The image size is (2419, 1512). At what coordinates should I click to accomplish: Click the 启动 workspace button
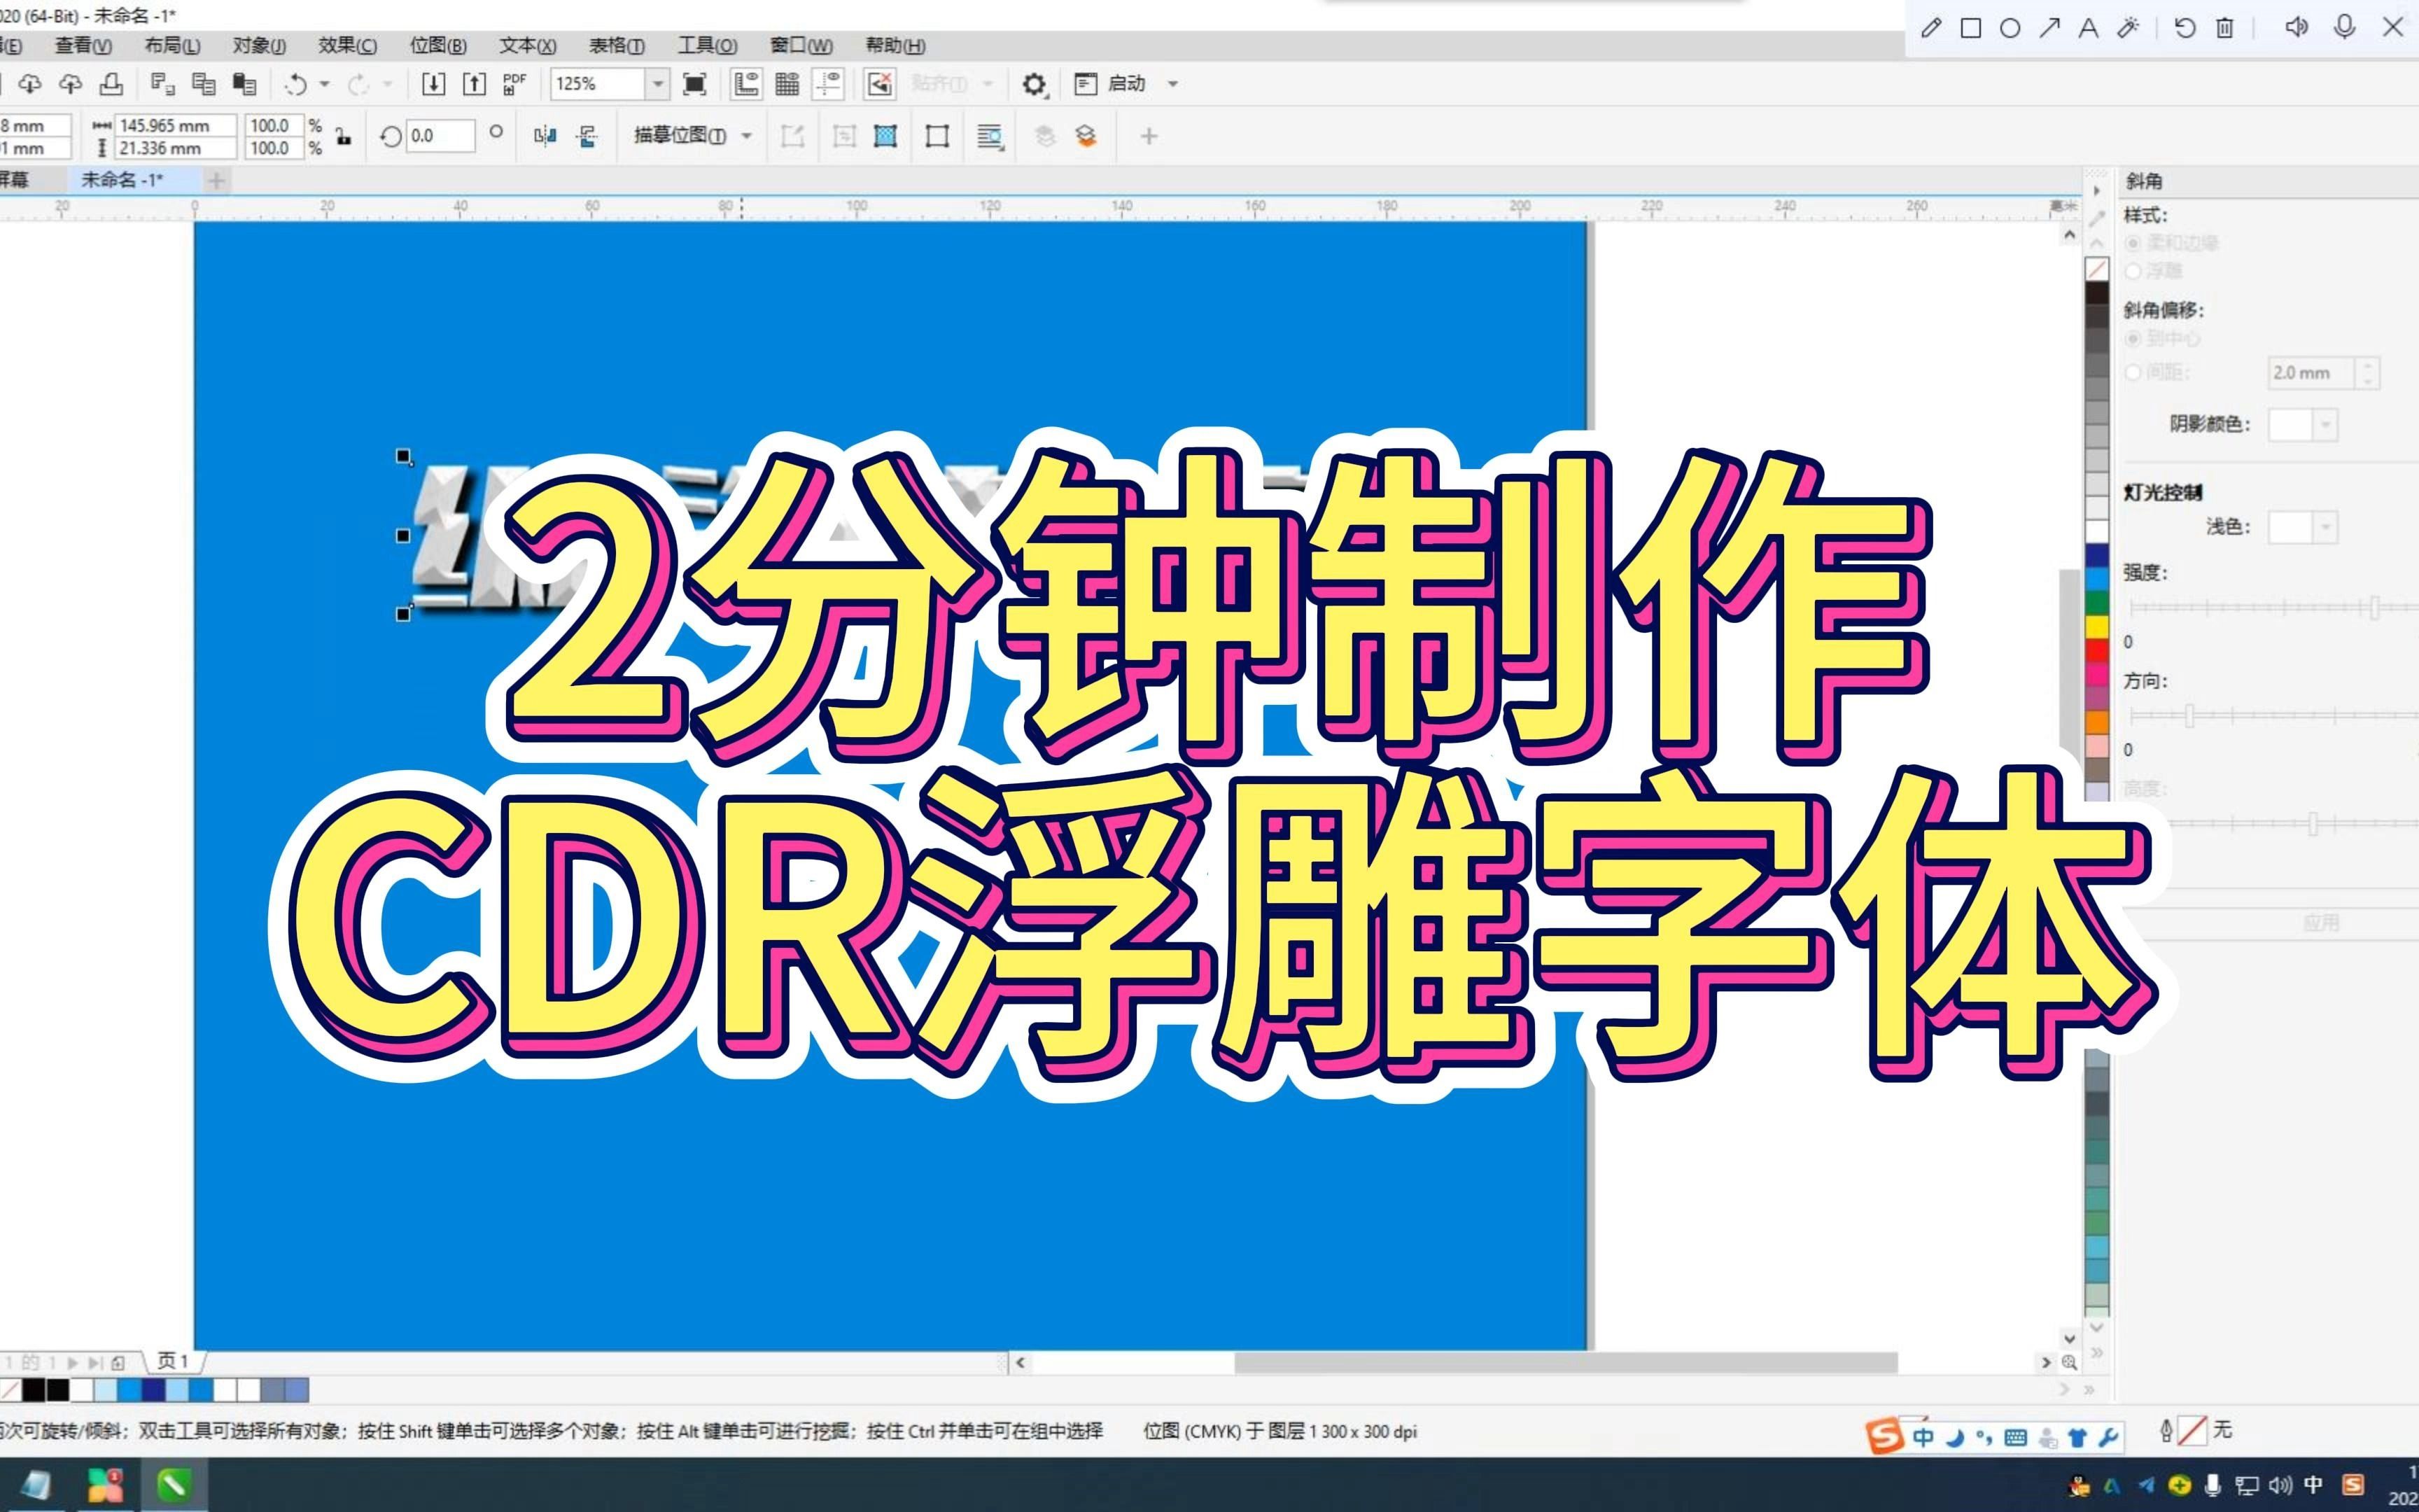(1126, 84)
